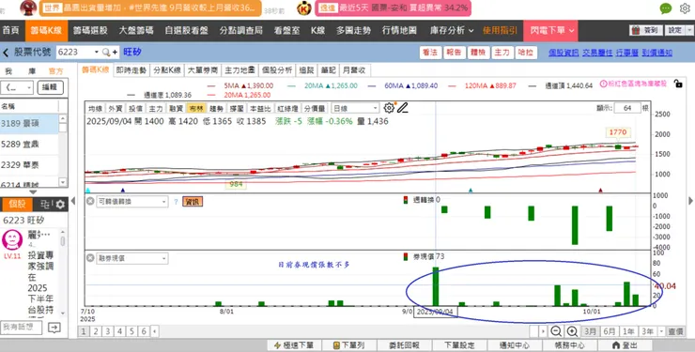Click the send message icon
Image resolution: width=695 pixels, height=352 pixels.
point(54,328)
